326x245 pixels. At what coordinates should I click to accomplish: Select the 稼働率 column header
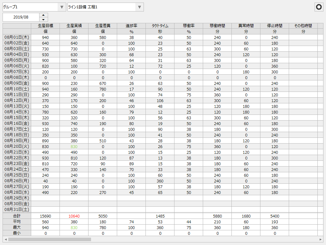(189, 26)
